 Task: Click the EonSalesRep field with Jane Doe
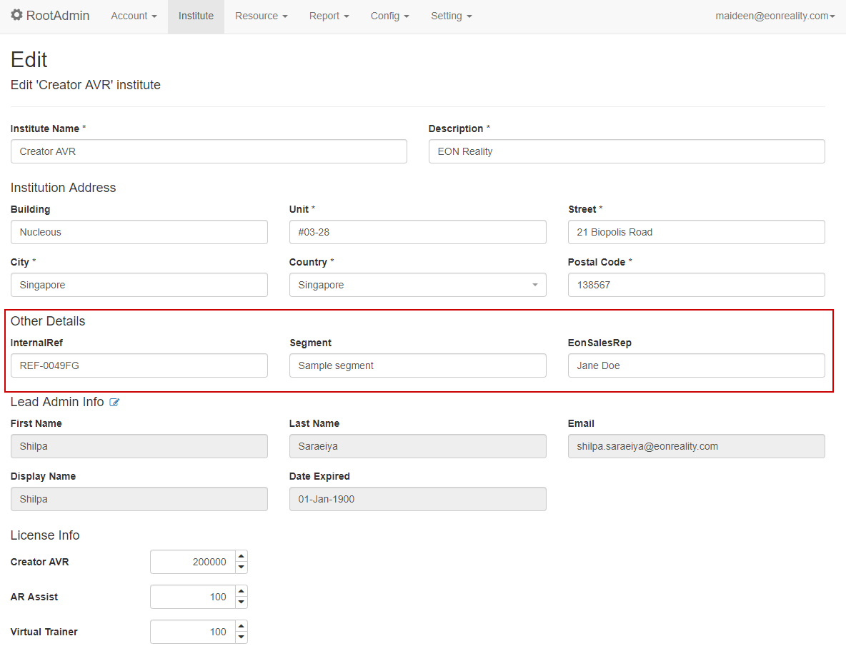(696, 365)
